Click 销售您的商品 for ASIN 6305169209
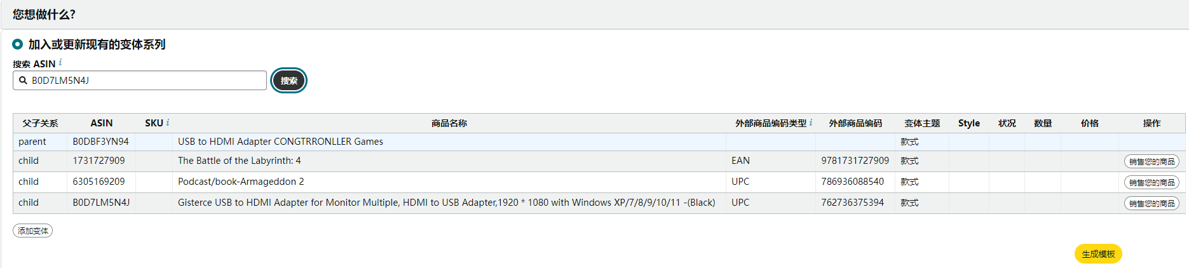 [1152, 182]
